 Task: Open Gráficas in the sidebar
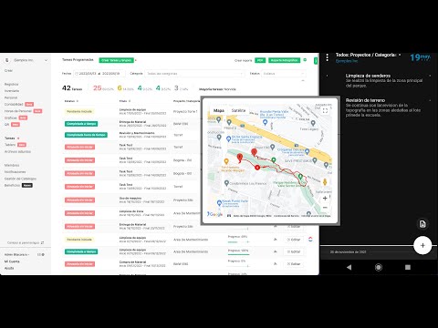coord(11,118)
